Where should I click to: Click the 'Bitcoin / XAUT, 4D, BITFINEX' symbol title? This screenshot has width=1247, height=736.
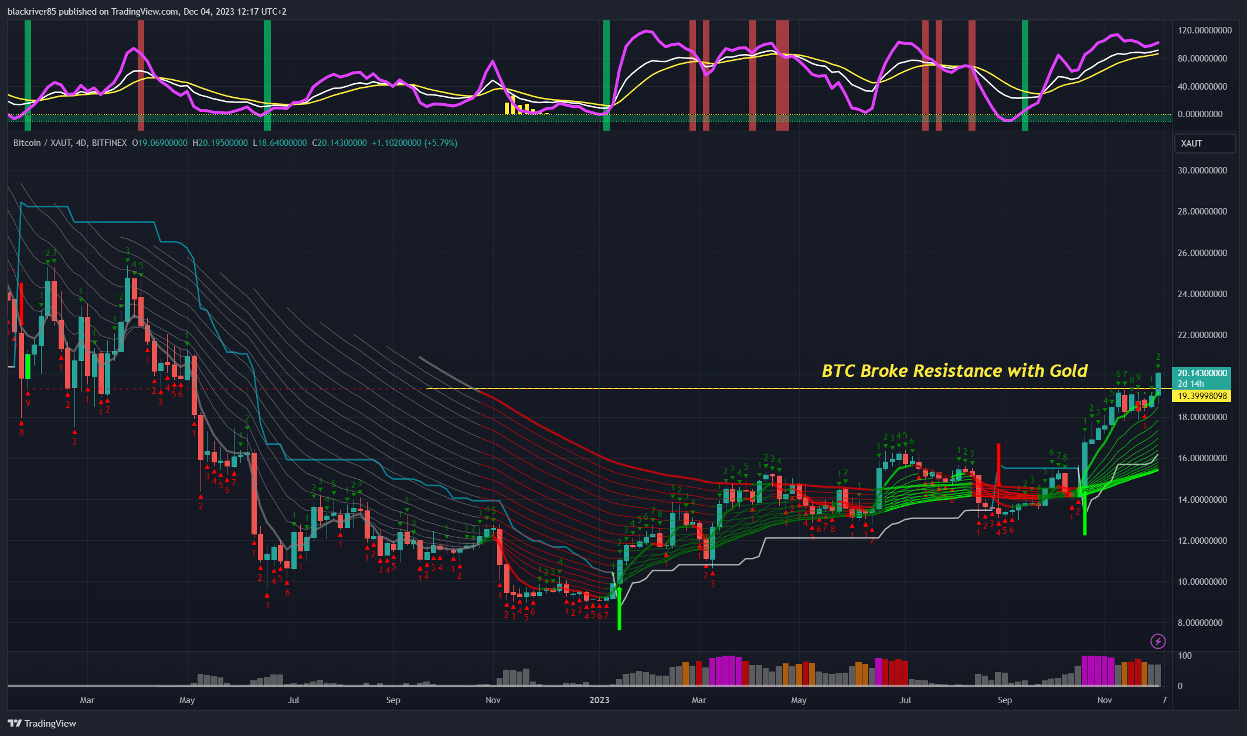point(70,143)
